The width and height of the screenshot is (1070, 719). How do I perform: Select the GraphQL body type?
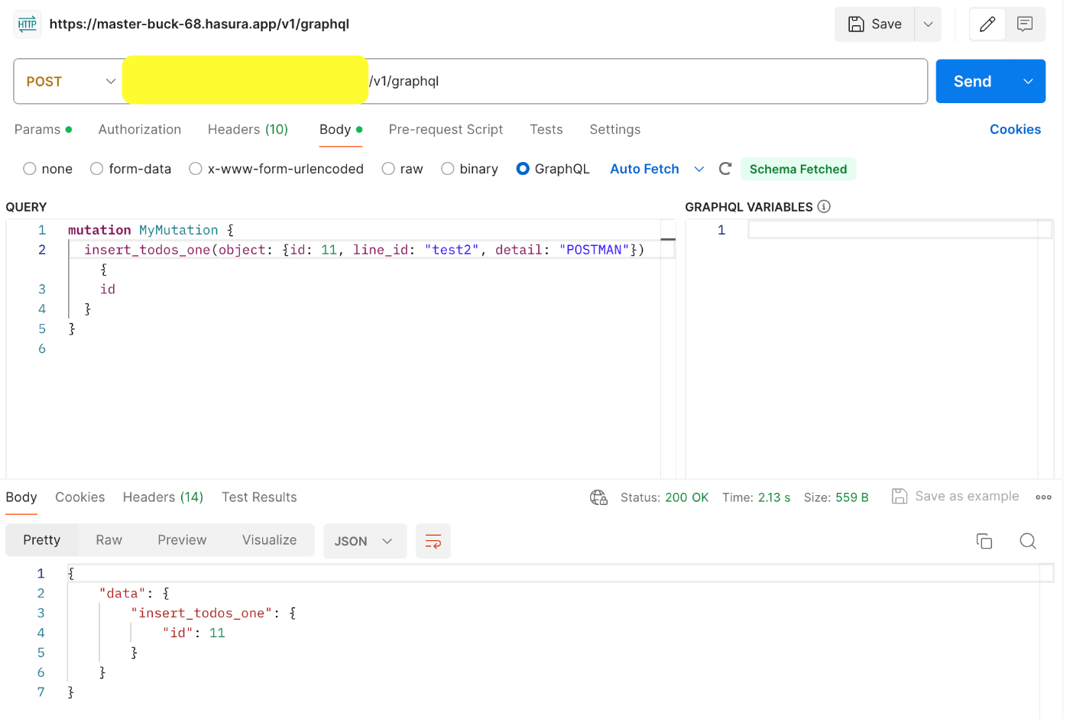coord(523,169)
